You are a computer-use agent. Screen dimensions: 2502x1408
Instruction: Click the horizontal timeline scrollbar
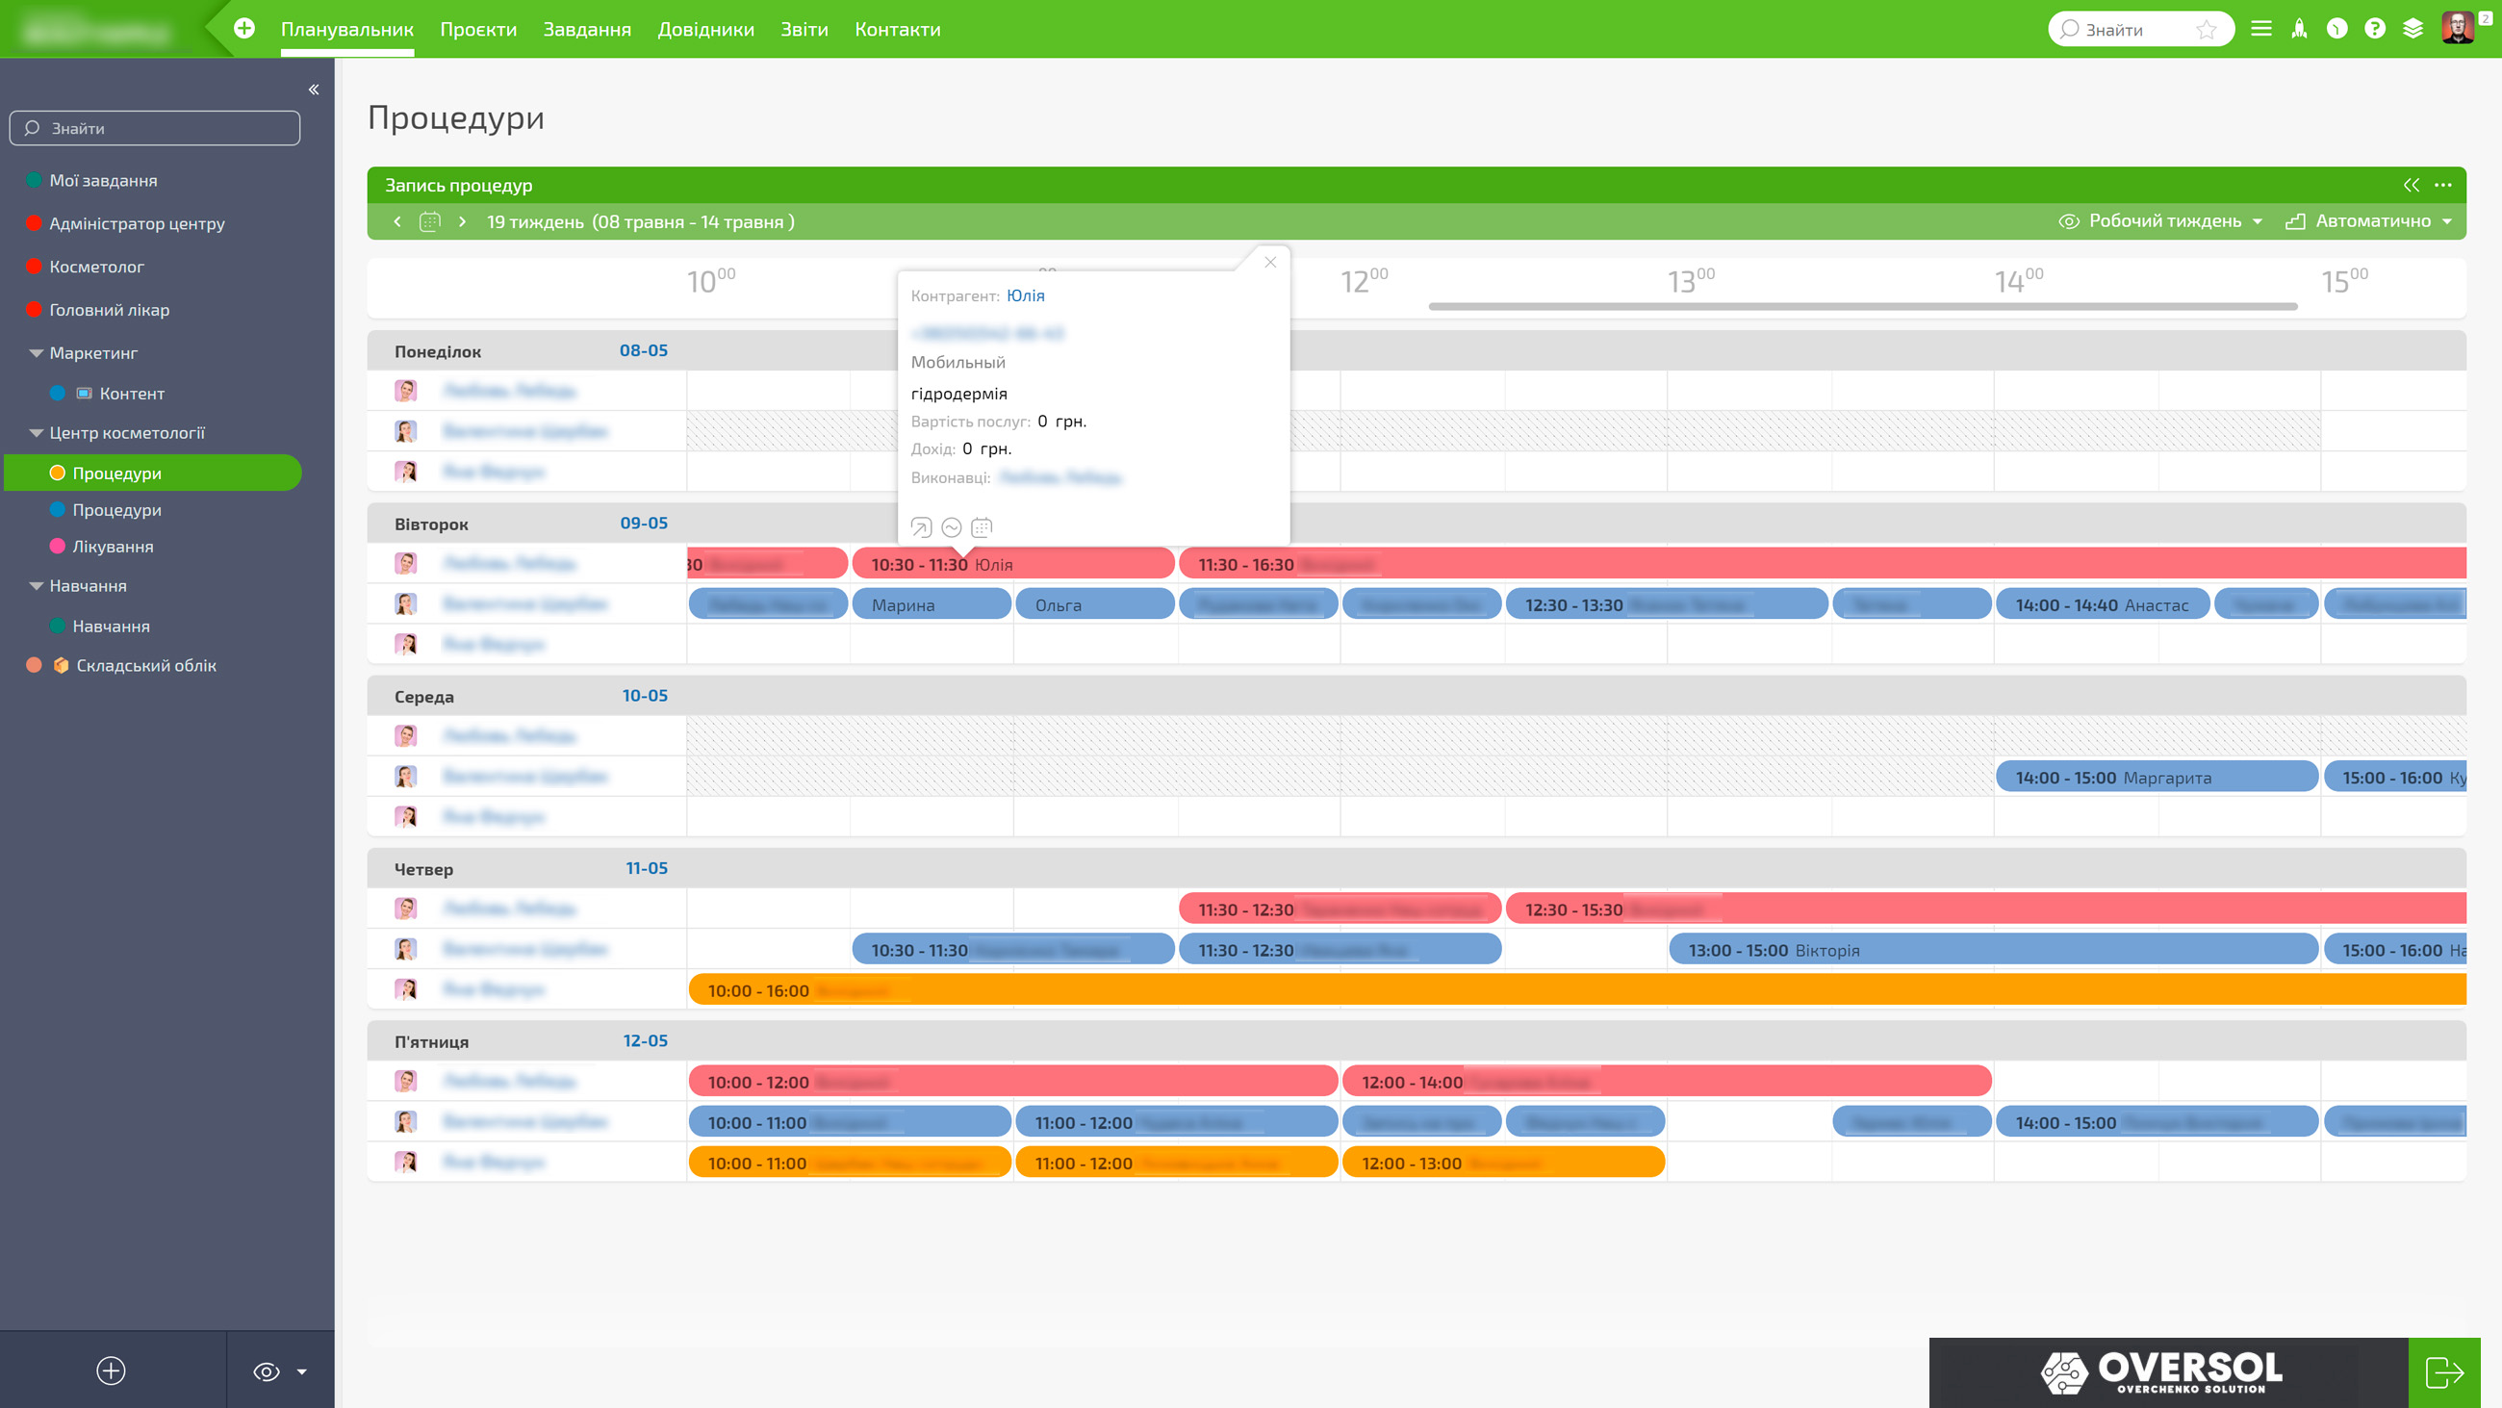1863,307
